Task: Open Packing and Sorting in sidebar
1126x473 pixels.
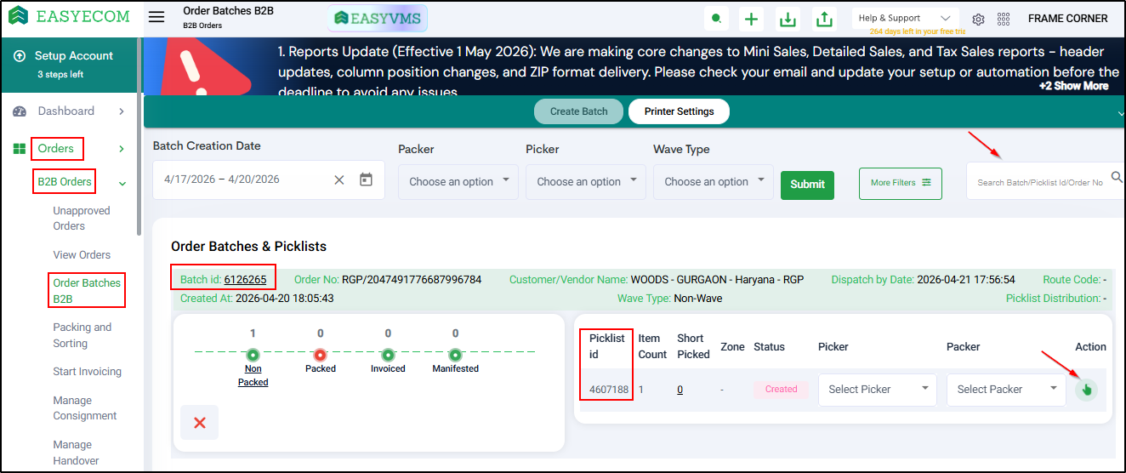Action: click(x=82, y=335)
